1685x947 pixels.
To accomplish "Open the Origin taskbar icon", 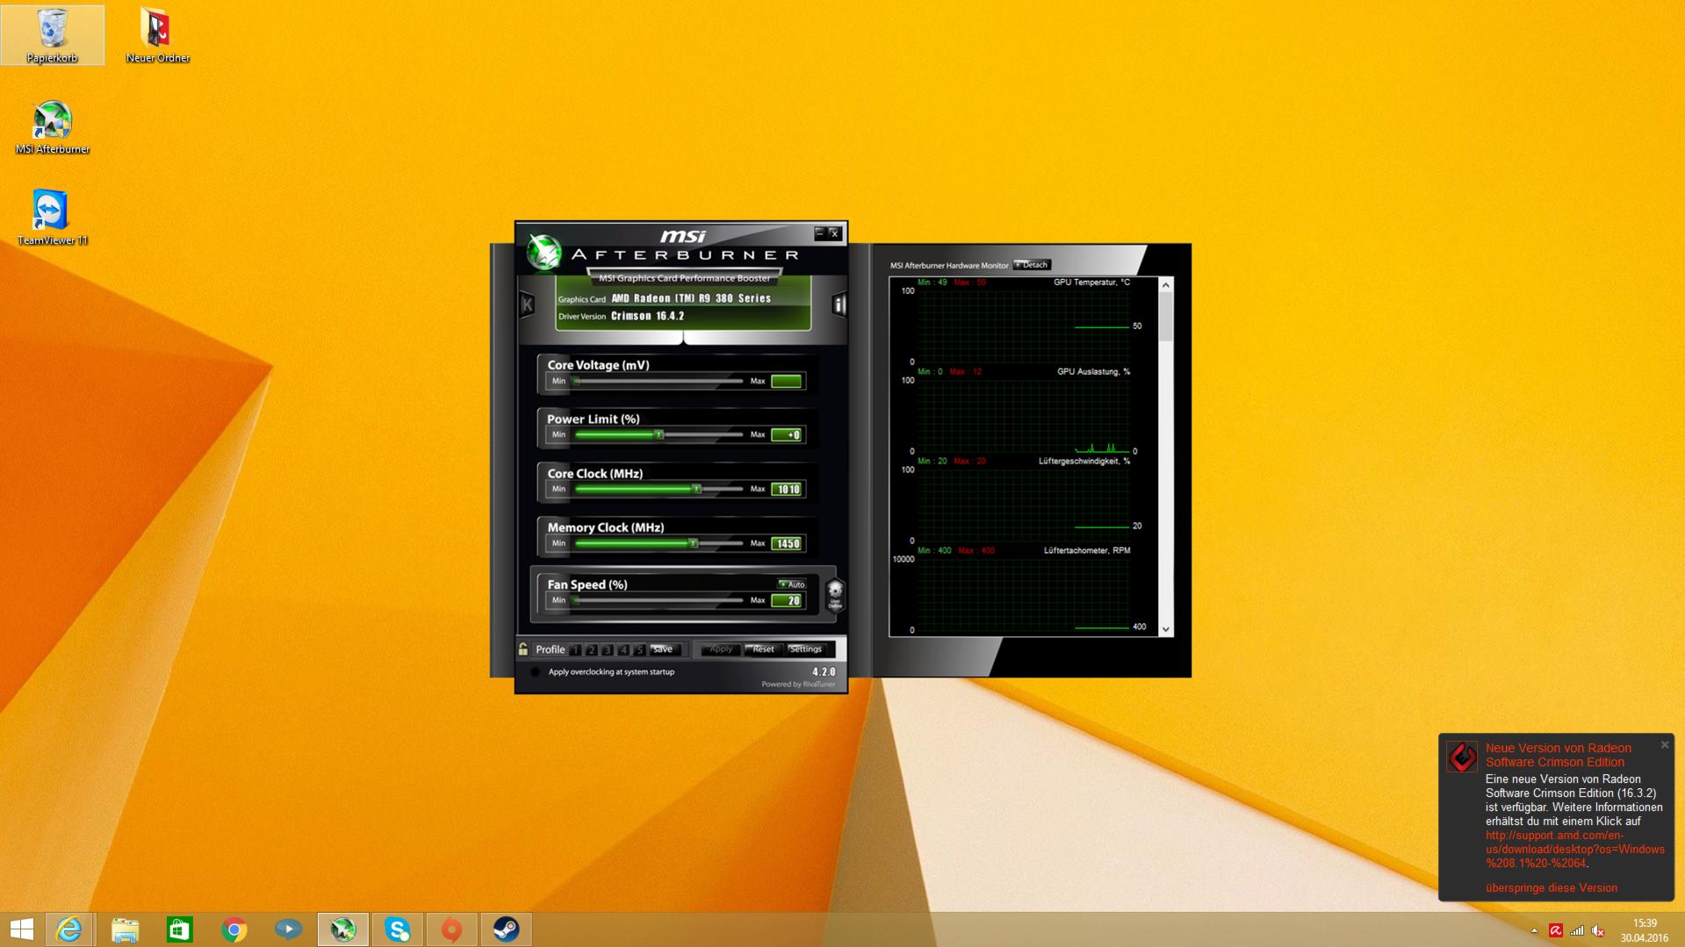I will [451, 929].
